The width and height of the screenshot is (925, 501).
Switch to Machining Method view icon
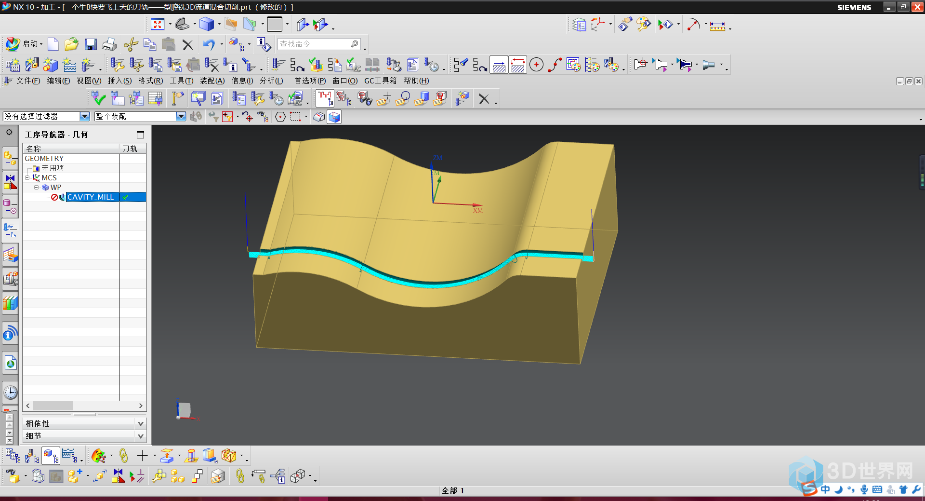[x=69, y=455]
